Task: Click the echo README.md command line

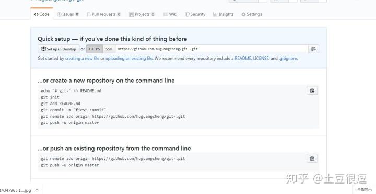Action: tap(70, 91)
